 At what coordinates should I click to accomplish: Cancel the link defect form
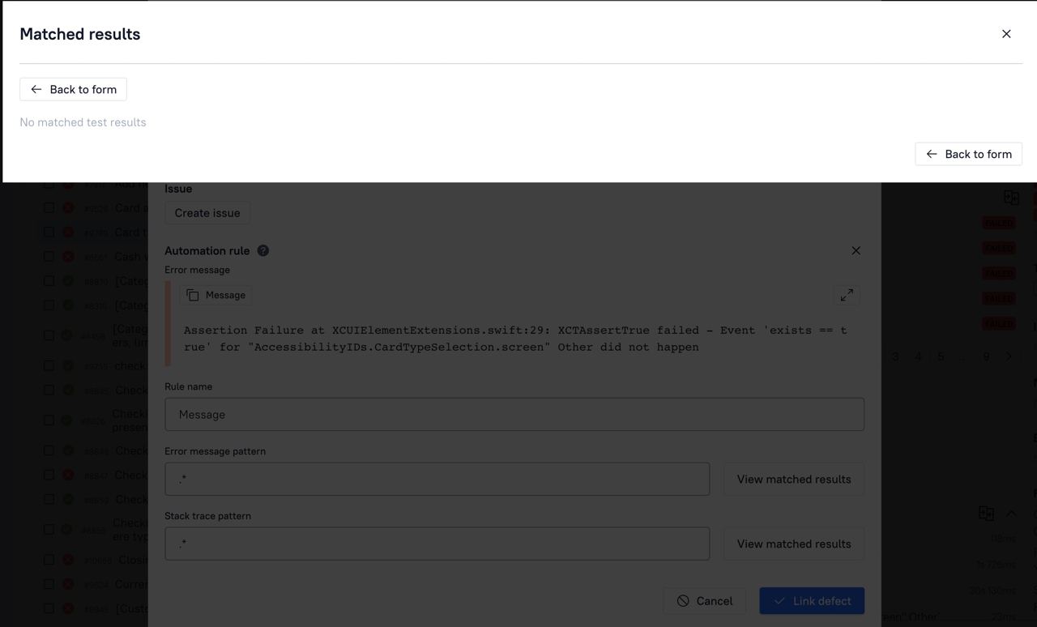705,601
